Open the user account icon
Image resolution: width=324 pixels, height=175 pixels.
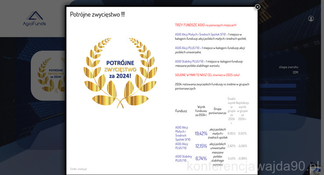(311, 18)
